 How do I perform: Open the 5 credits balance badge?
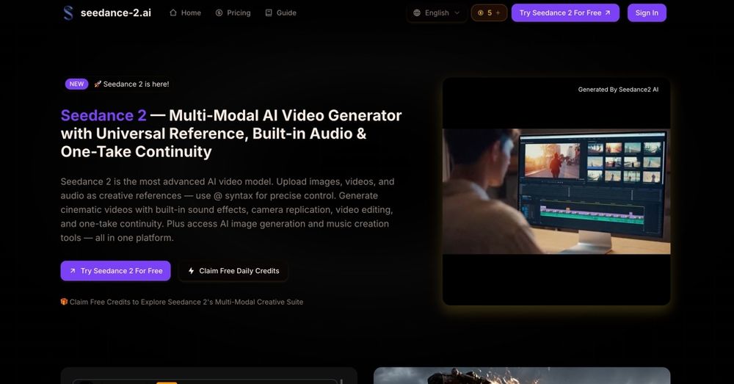(x=489, y=12)
